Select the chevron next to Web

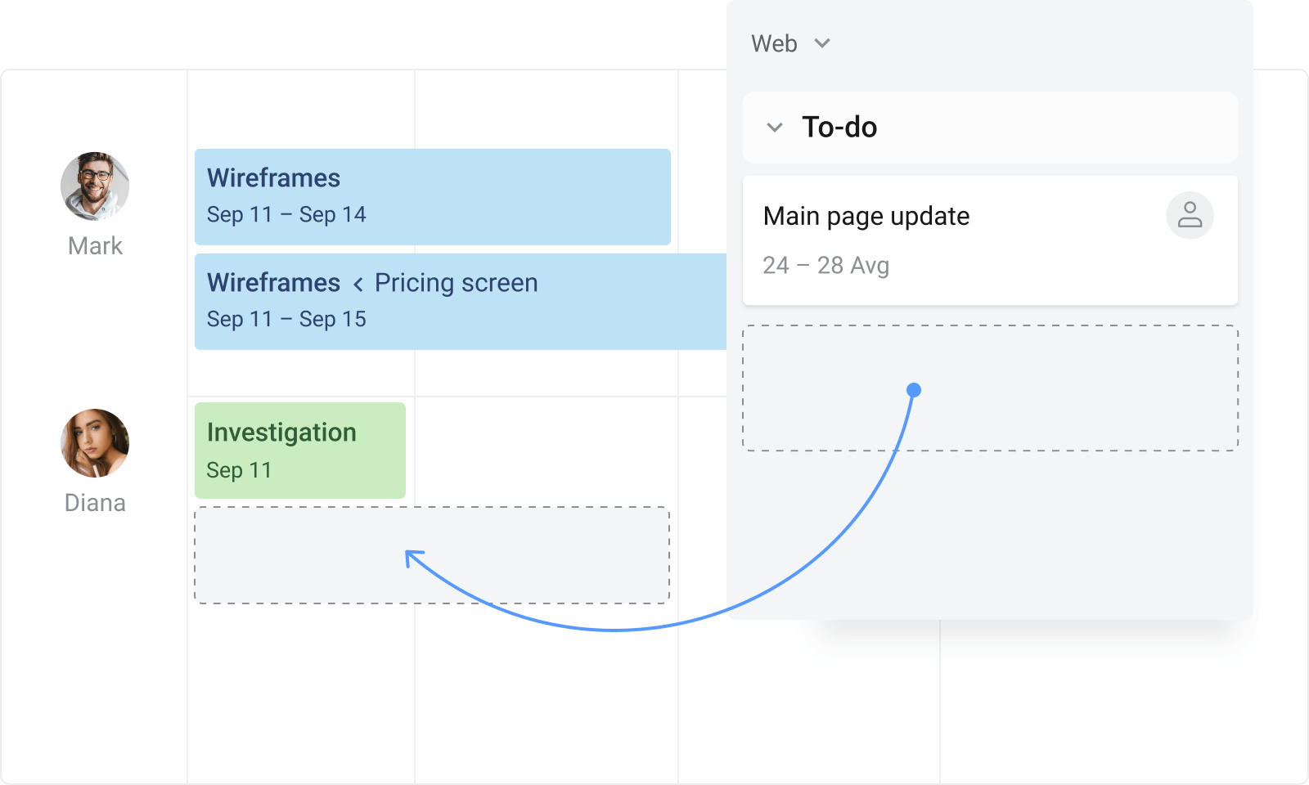point(824,44)
